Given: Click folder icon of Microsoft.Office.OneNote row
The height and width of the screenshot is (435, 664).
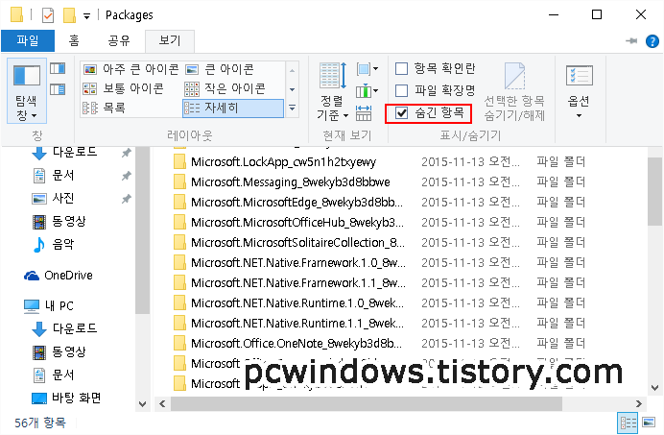Looking at the screenshot, I should point(180,343).
